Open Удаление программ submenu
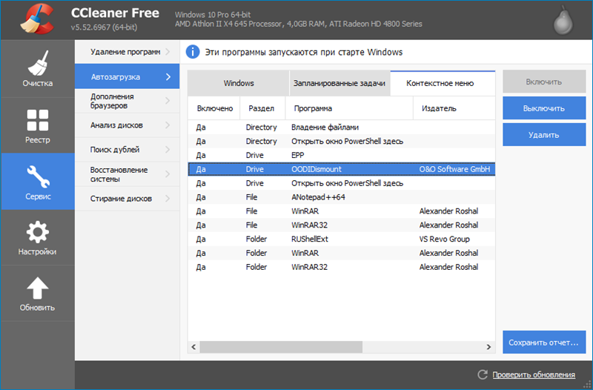This screenshot has height=390, width=593. pos(127,52)
